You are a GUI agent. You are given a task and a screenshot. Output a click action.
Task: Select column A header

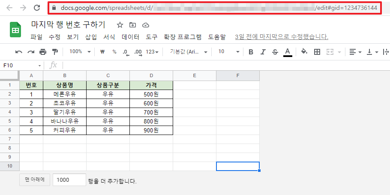pos(31,75)
